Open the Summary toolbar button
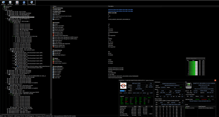Screen dimensions: 219x117 (x=3, y=3)
